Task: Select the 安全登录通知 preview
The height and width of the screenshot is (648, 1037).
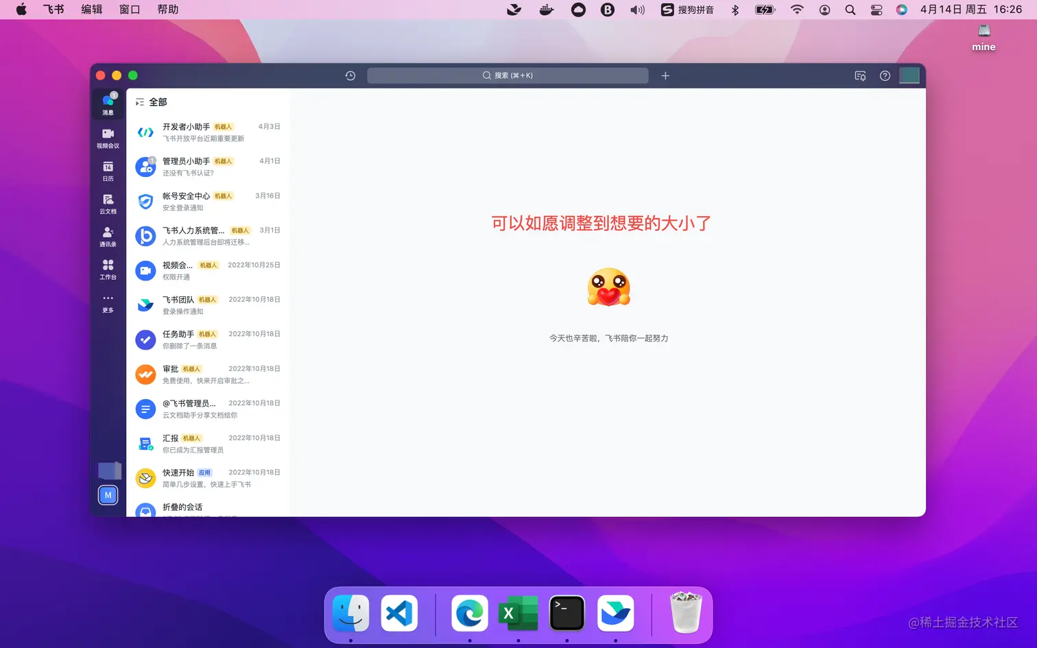Action: (x=182, y=208)
